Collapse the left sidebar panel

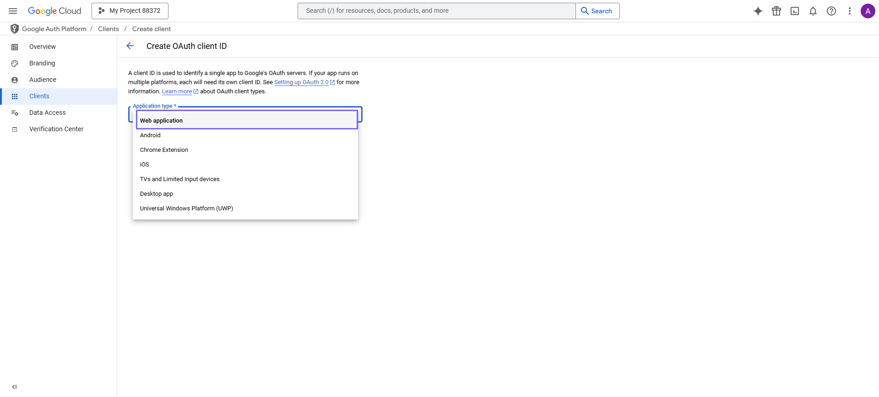tap(14, 387)
